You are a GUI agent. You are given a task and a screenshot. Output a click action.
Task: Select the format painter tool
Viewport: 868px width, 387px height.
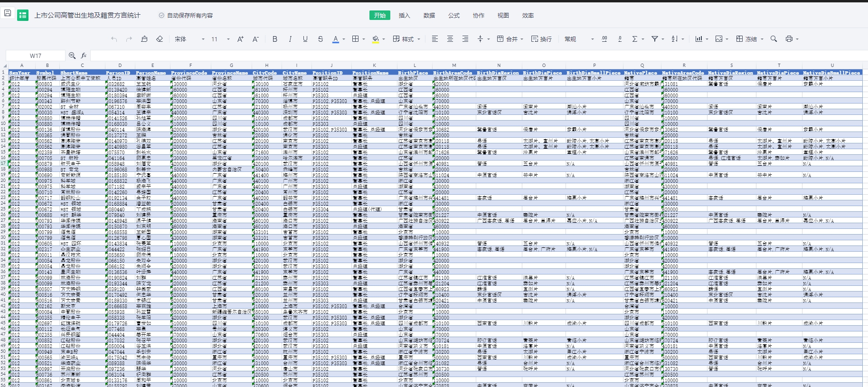[144, 39]
